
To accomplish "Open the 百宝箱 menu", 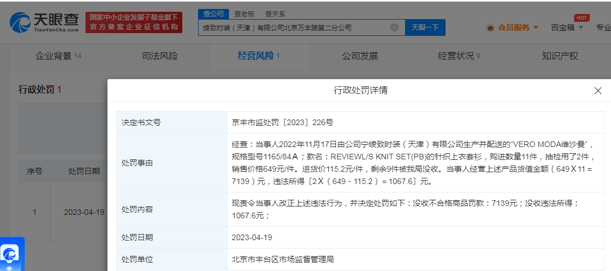I will coord(563,27).
